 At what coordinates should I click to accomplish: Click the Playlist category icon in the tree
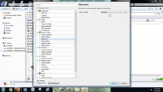pos(40,56)
